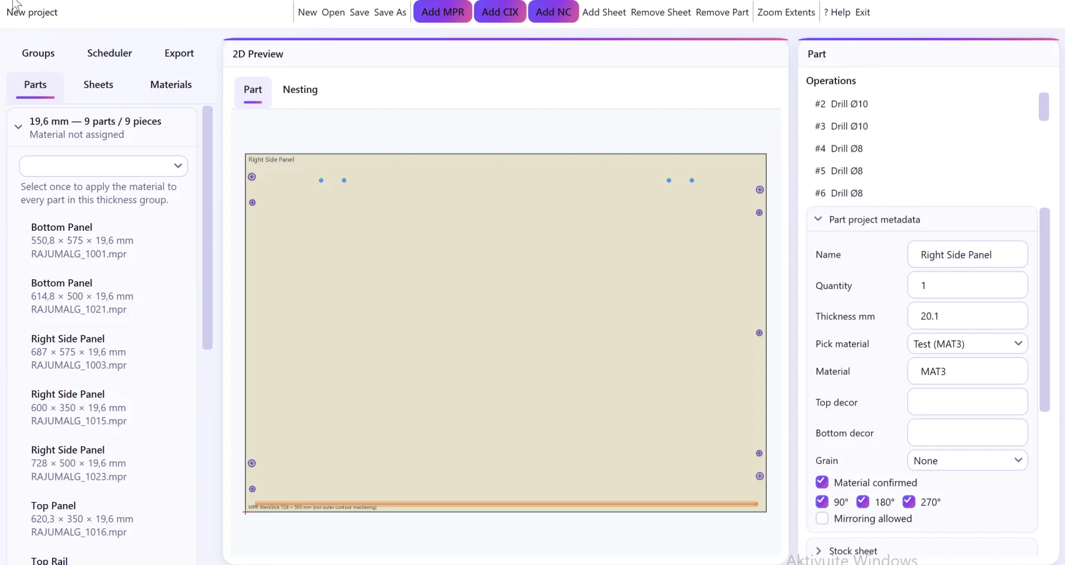This screenshot has width=1065, height=565.
Task: Select Add Sheet in toolbar
Action: pos(604,12)
